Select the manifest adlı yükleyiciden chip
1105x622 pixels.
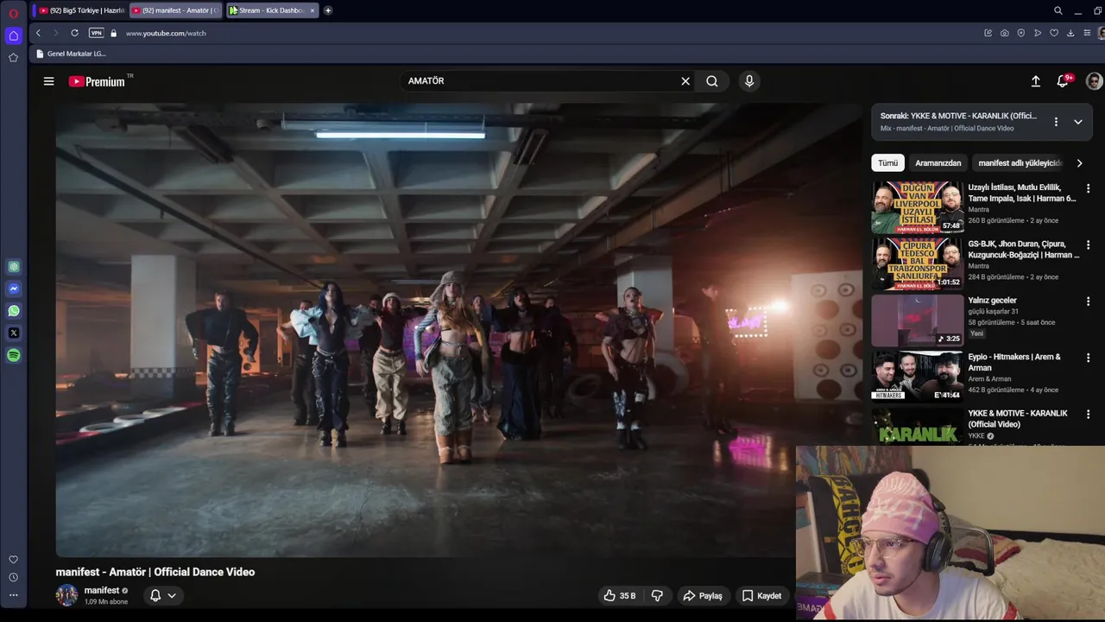1019,162
